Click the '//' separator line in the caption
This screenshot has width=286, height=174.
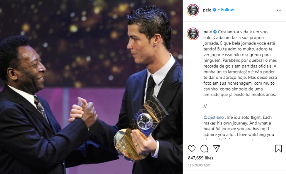[x=205, y=106]
